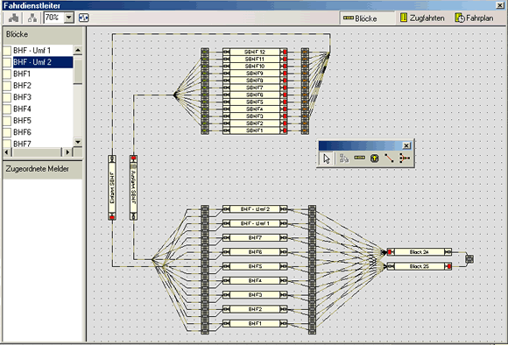Click the red marker at bottom of Einfahrt SBHF
Image resolution: width=508 pixels, height=345 pixels.
(112, 217)
